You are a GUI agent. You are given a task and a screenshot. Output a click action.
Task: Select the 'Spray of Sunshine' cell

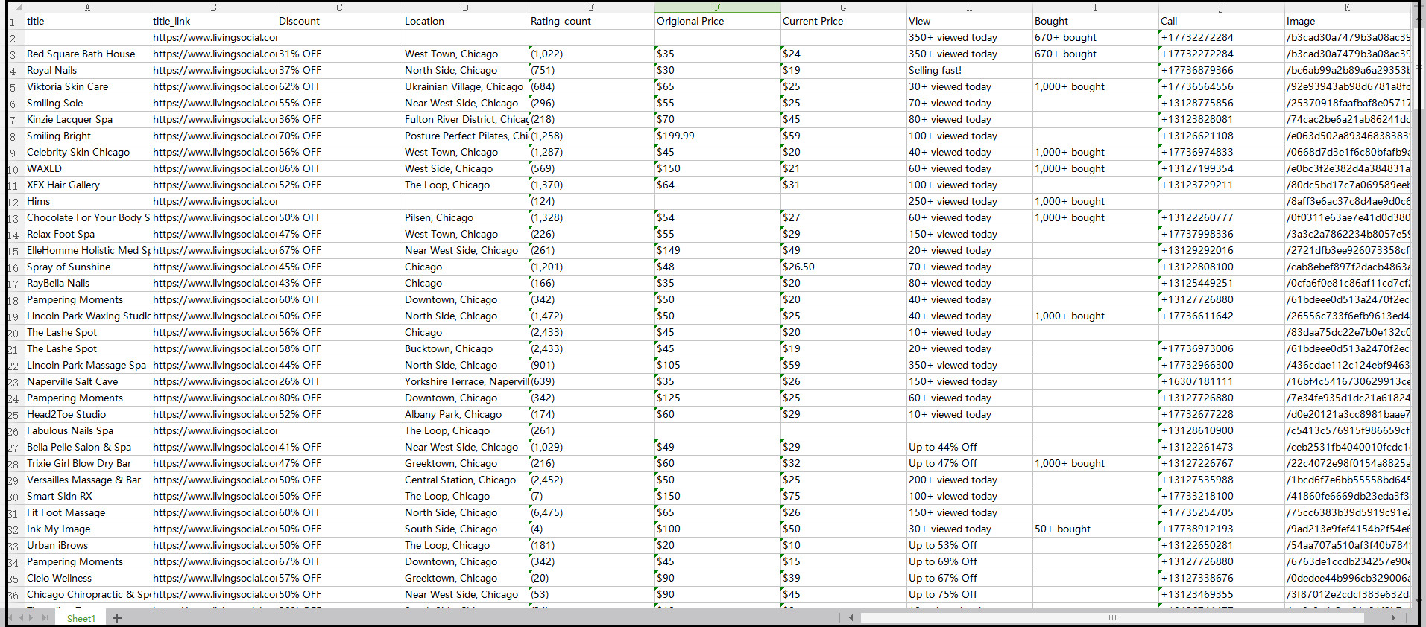click(x=87, y=267)
